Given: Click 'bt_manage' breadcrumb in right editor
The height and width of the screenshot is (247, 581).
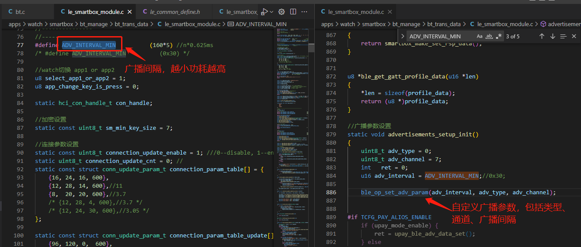Looking at the screenshot, I should [x=406, y=24].
